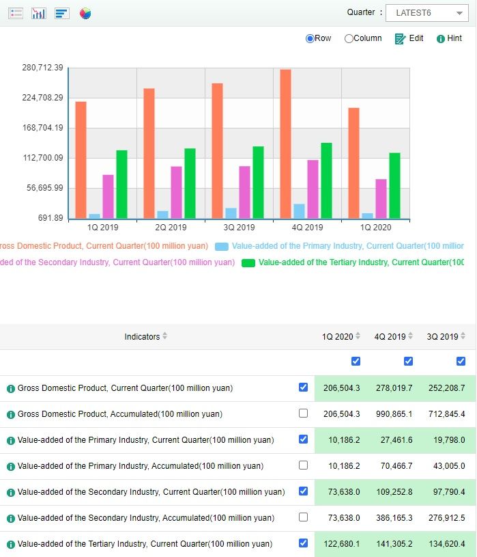
Task: Select the Row radio button
Action: click(310, 38)
